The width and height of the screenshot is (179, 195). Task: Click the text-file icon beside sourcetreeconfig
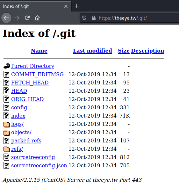[x=6, y=157]
